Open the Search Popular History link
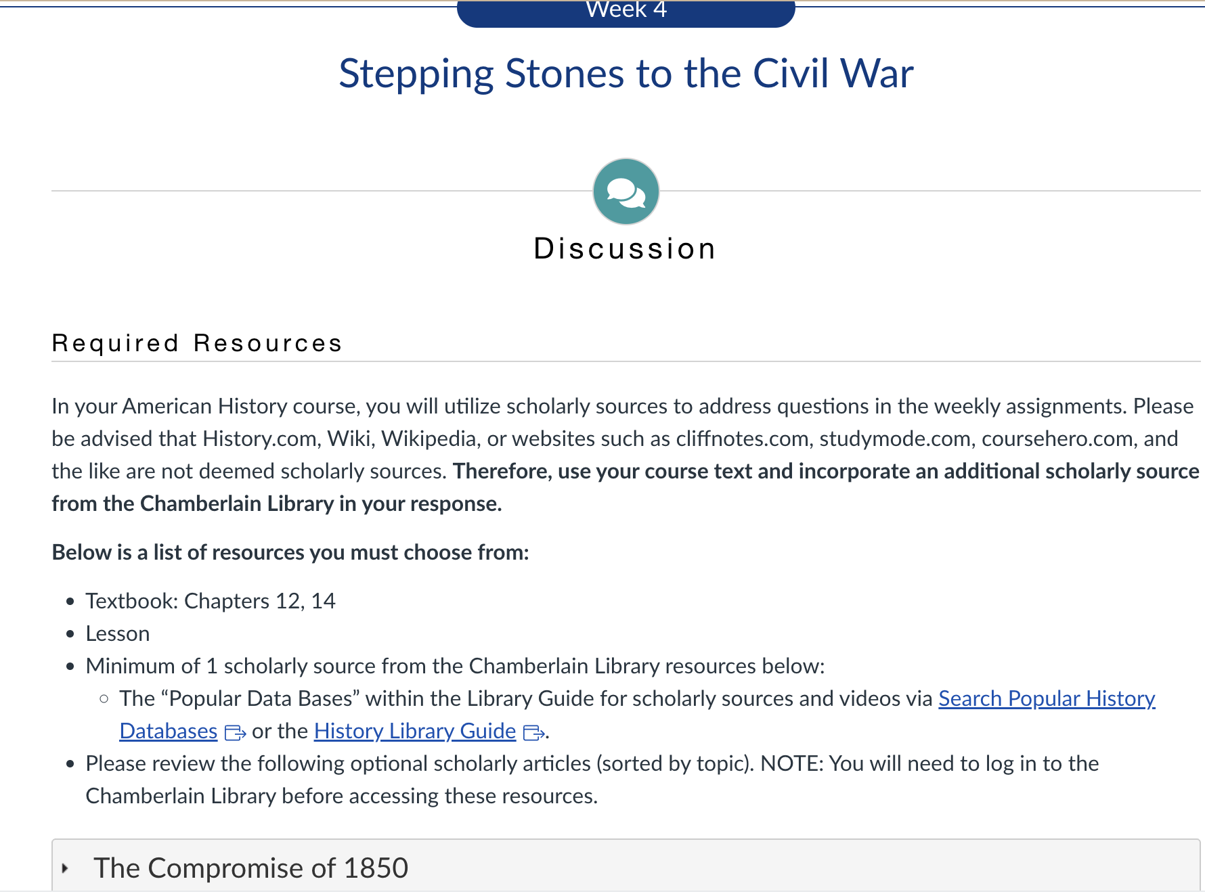This screenshot has height=896, width=1205. pos(1046,698)
